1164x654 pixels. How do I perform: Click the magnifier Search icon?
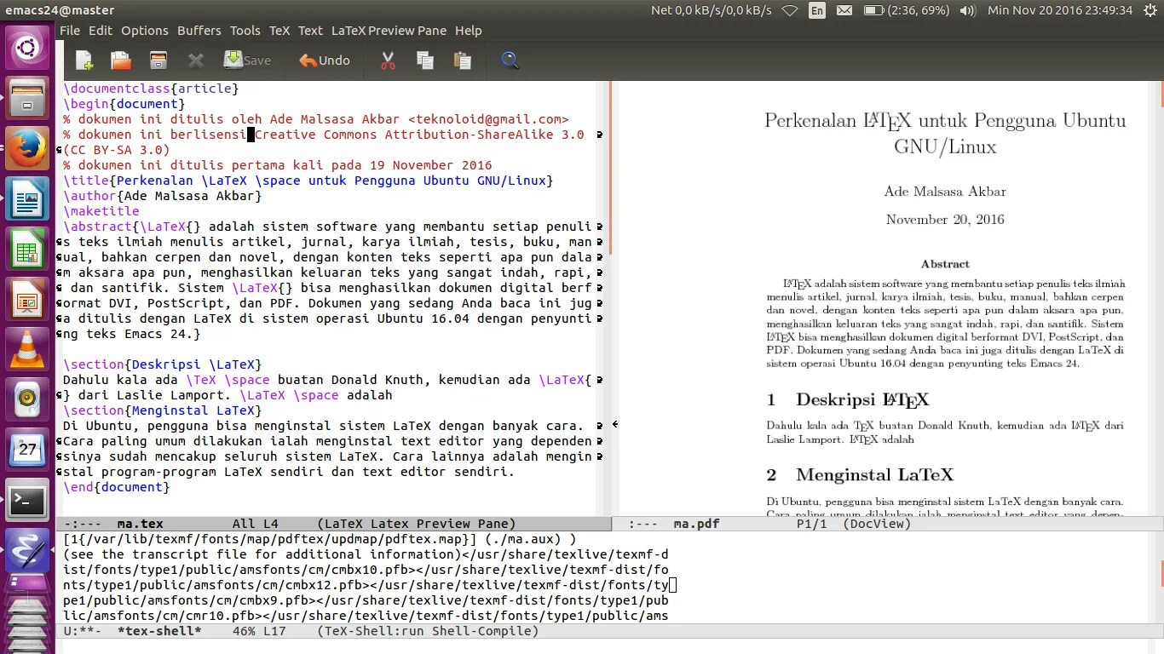point(510,60)
